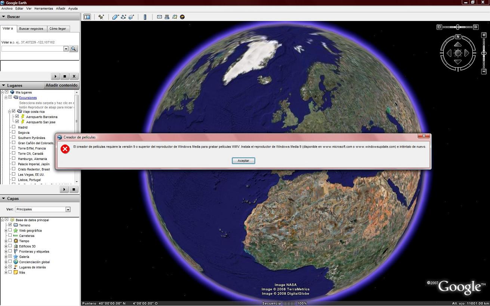490x306 pixels.
Task: Expand the Lugares de interés layer node
Action: pos(6,267)
